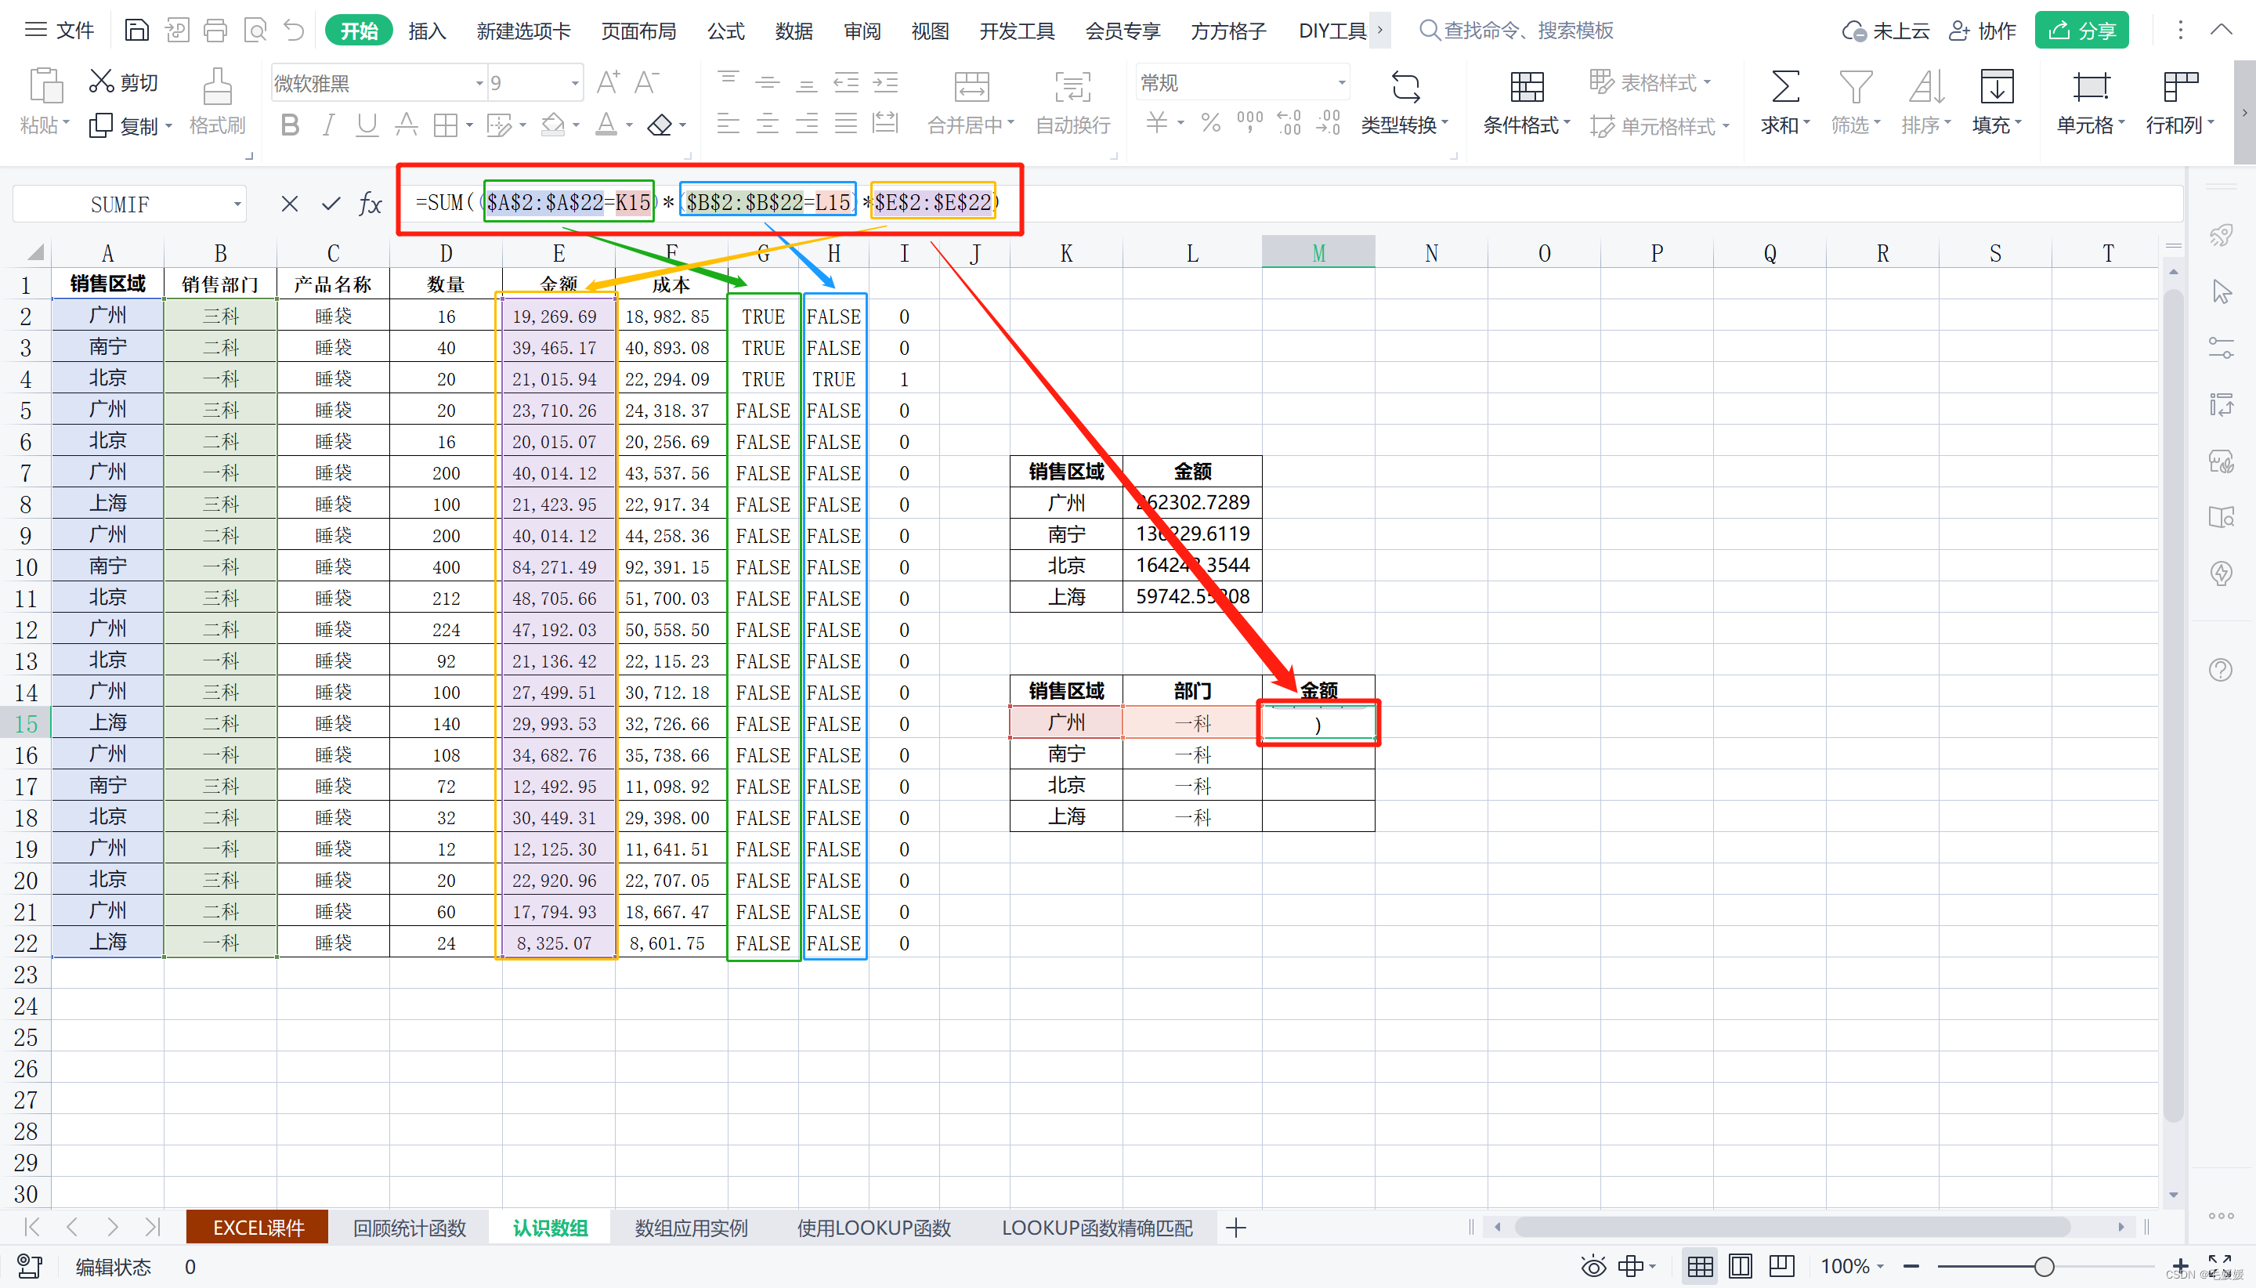Click inside the formula bar input
2256x1288 pixels.
point(1503,204)
